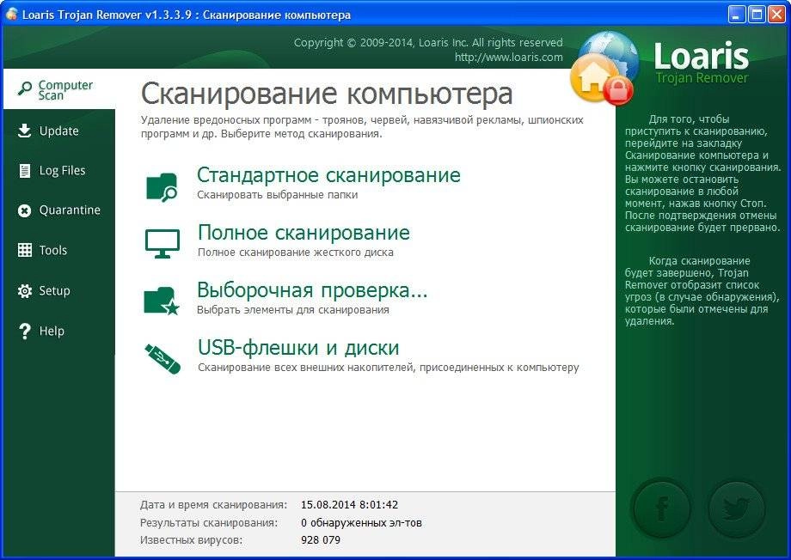Close the Loaris Trojan Remover window
Screen dimensions: 791x560
(x=776, y=15)
